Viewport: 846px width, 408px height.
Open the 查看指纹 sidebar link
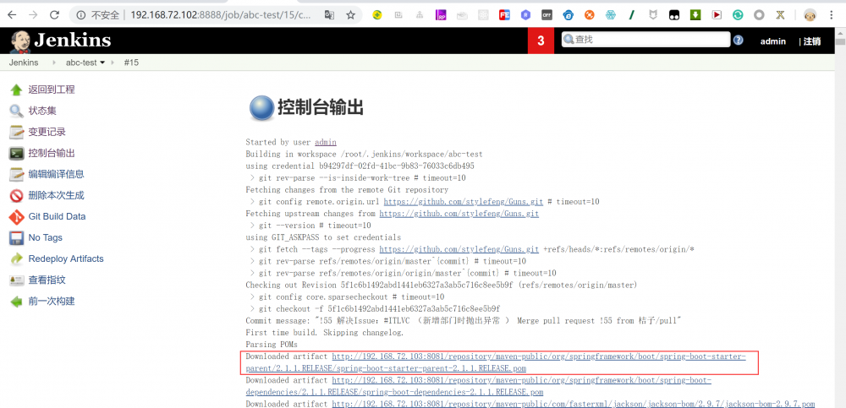pos(47,280)
